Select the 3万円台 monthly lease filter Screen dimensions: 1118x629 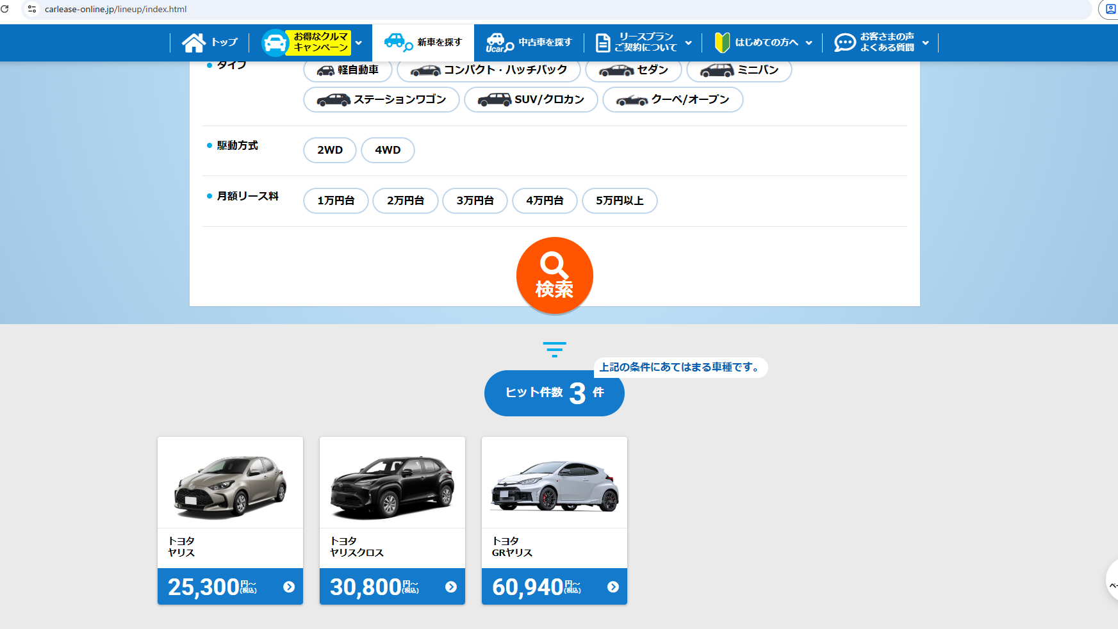(475, 200)
